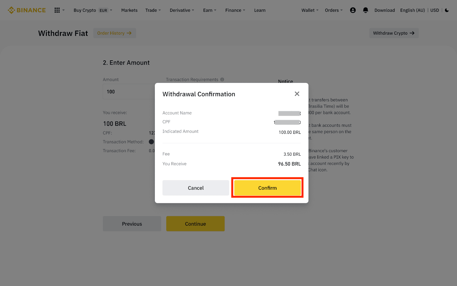The width and height of the screenshot is (457, 286).
Task: Go to Withdraw Crypto
Action: coord(394,33)
